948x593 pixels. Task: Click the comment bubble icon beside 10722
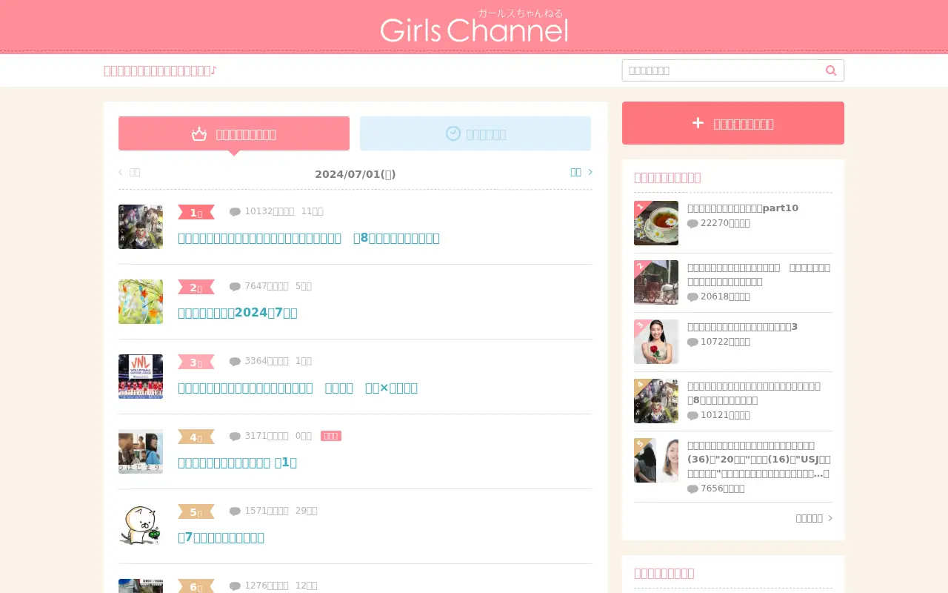pyautogui.click(x=692, y=342)
